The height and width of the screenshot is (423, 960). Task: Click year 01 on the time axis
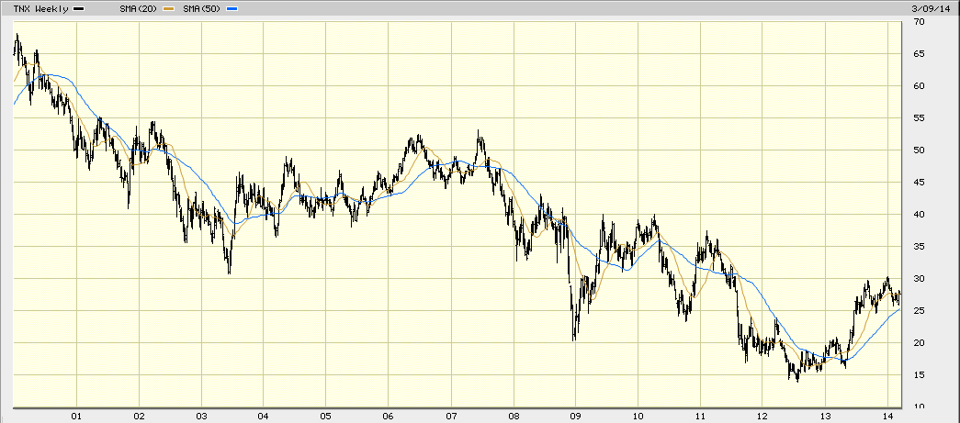76,416
